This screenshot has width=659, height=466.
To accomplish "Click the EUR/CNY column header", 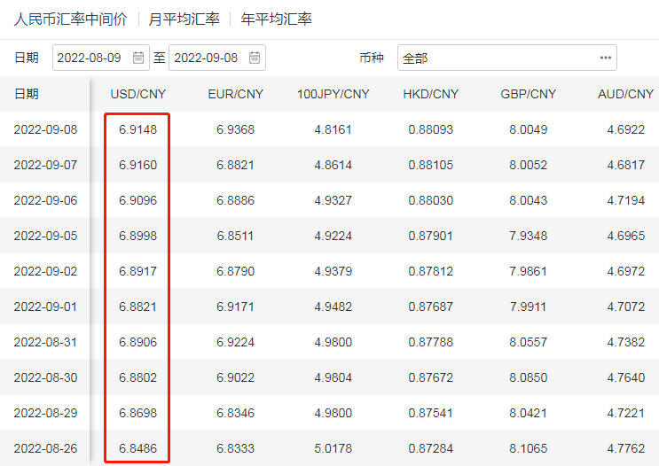I will point(235,94).
